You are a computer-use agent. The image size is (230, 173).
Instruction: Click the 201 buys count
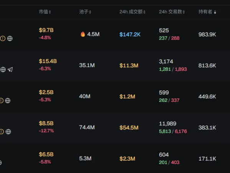point(163,162)
